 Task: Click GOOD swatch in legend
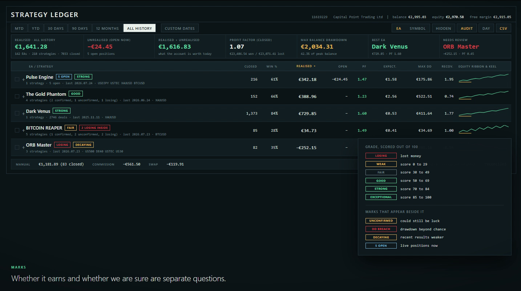pos(381,181)
